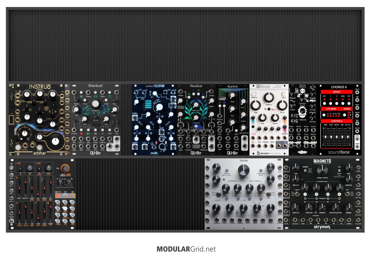This screenshot has height=255, width=373.
Task: Click the purge jack on Nautilus
Action: click(212, 91)
